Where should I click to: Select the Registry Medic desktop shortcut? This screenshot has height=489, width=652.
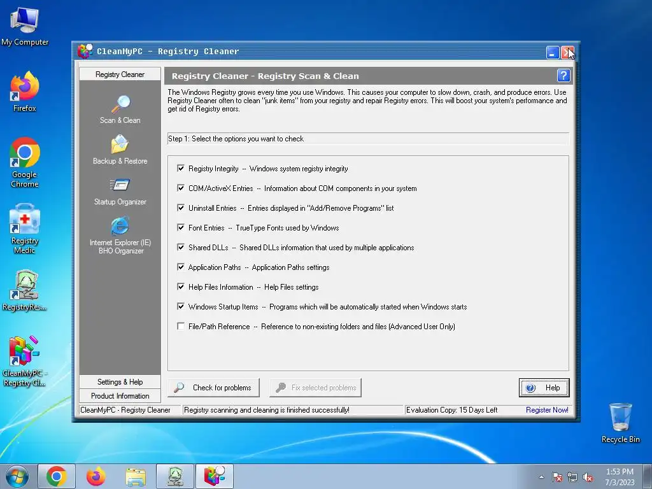pyautogui.click(x=25, y=229)
